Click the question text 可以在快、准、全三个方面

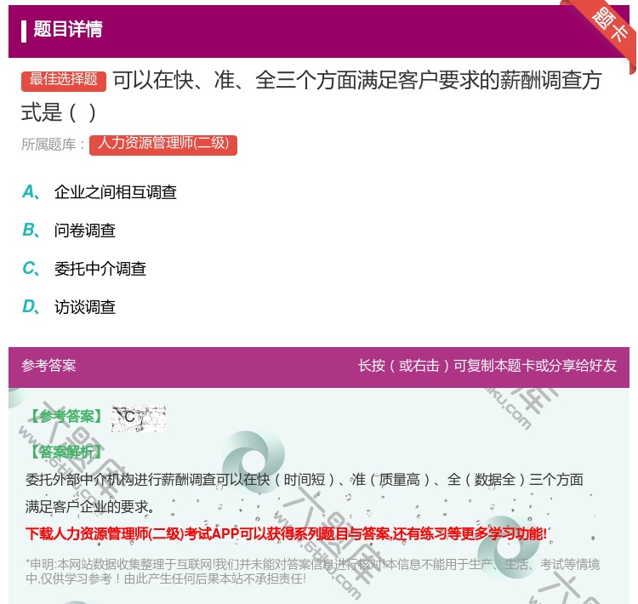311,96
